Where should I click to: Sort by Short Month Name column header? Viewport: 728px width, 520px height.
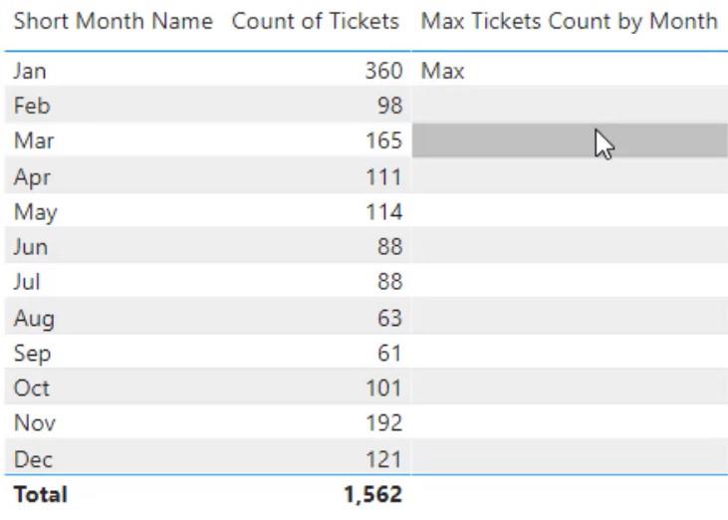114,21
